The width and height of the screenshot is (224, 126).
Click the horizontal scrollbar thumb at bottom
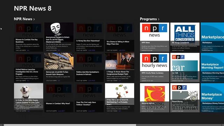70,125
